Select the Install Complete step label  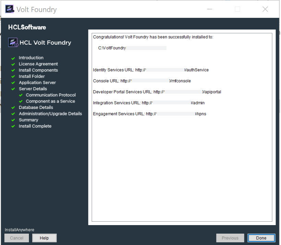click(x=35, y=126)
